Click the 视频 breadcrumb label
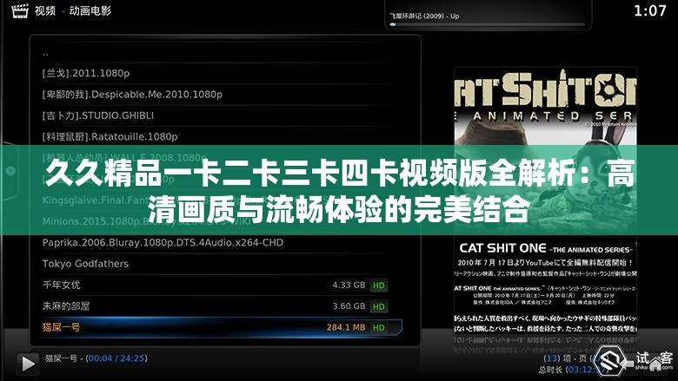 tap(45, 10)
